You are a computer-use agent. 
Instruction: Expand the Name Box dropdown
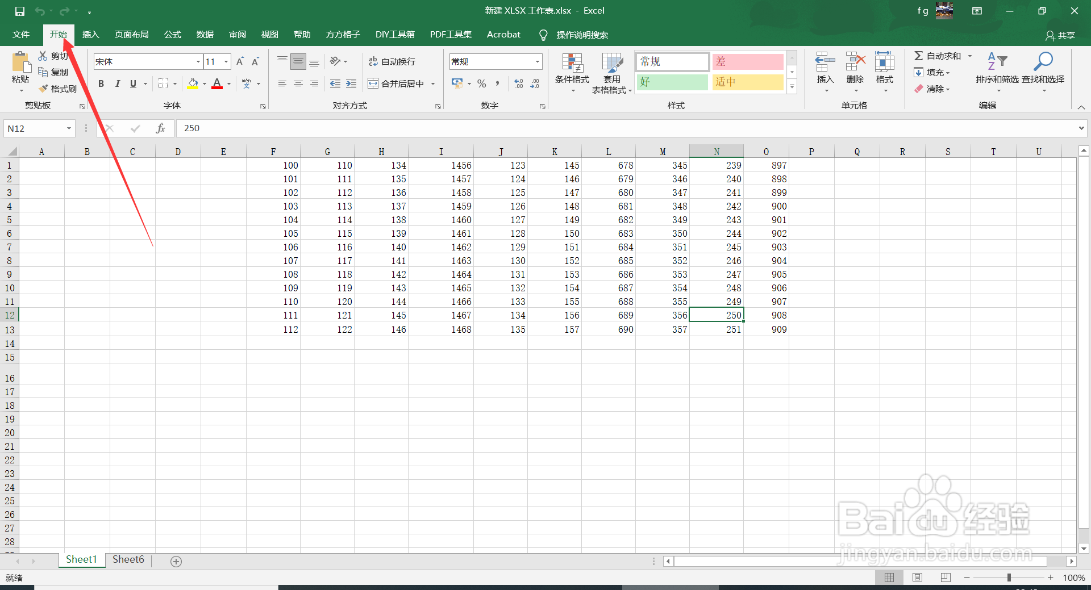click(69, 128)
